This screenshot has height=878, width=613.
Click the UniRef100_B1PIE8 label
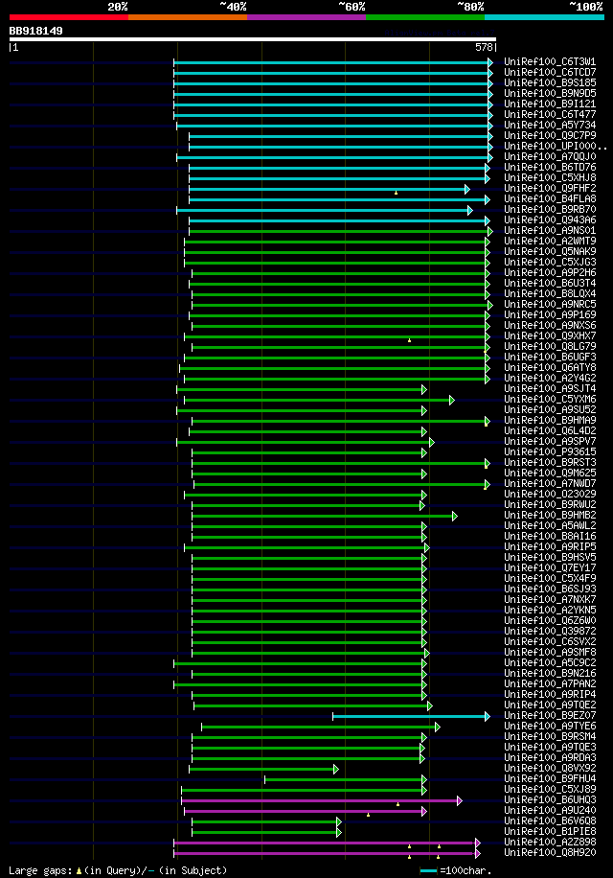click(x=550, y=832)
